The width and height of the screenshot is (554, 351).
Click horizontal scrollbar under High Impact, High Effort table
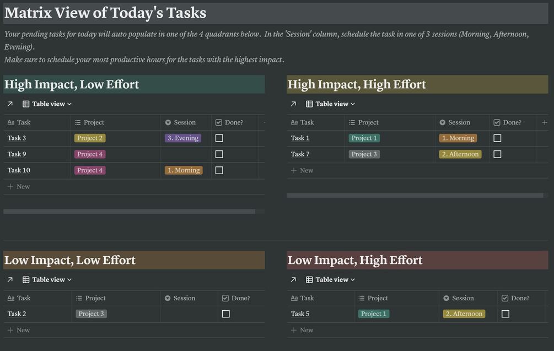click(415, 195)
